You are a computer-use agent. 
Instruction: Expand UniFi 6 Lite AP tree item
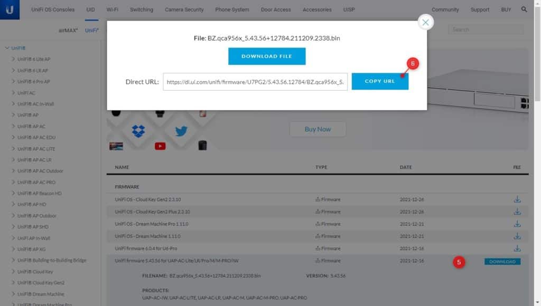point(13,59)
